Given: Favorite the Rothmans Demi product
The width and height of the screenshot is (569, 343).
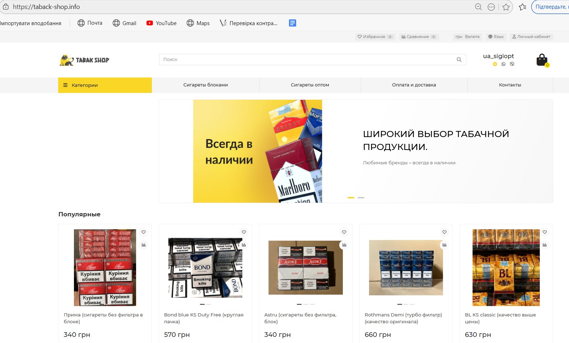Looking at the screenshot, I should 444,232.
